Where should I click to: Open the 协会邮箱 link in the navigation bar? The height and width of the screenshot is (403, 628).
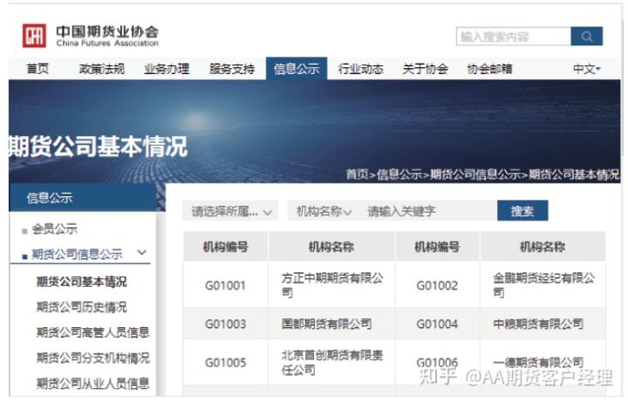pos(489,69)
